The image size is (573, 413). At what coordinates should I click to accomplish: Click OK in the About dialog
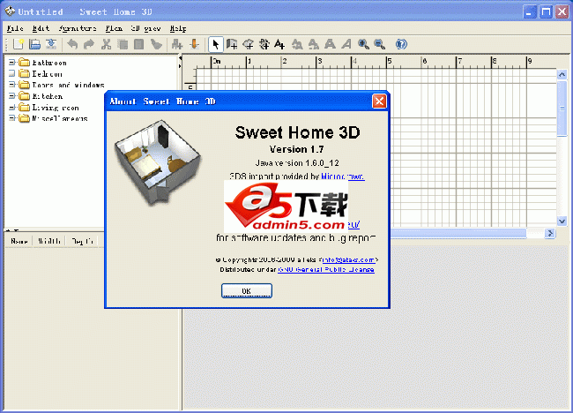[247, 291]
